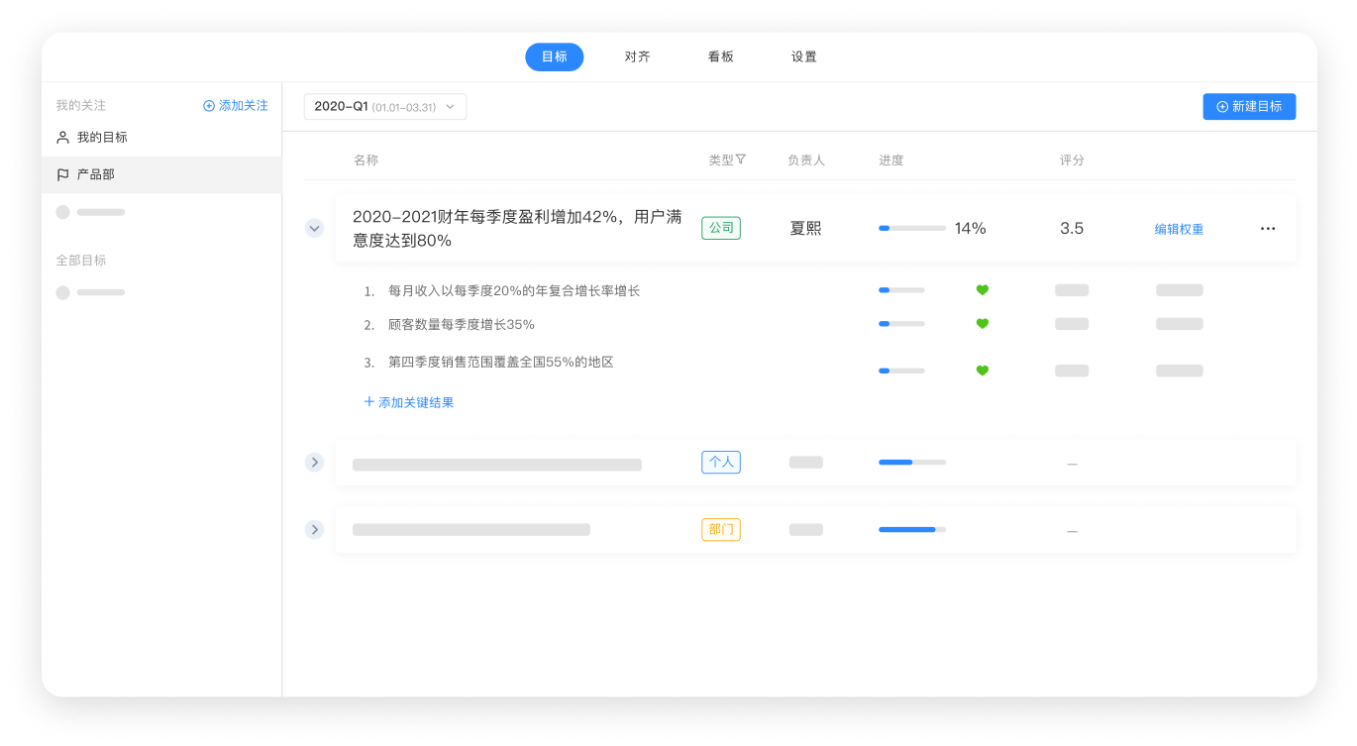The height and width of the screenshot is (746, 1357).
Task: Click the 公司 type tag on the first objective
Action: tap(720, 227)
